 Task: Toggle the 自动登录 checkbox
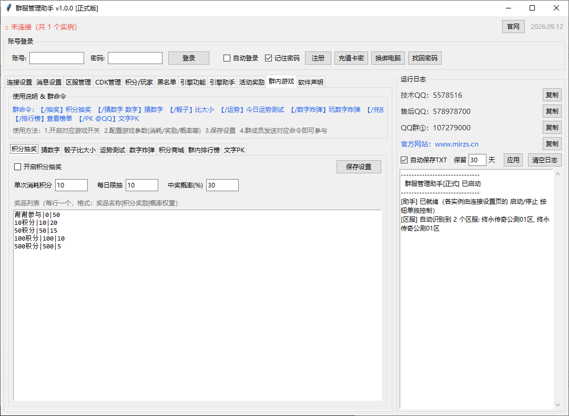click(x=227, y=58)
